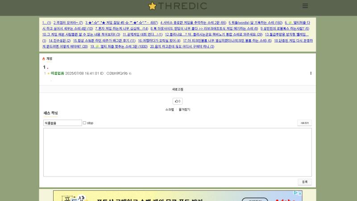Screen dimensions: 357x201
Task: Open thread 4 link with (55) replies
Action: point(193,23)
